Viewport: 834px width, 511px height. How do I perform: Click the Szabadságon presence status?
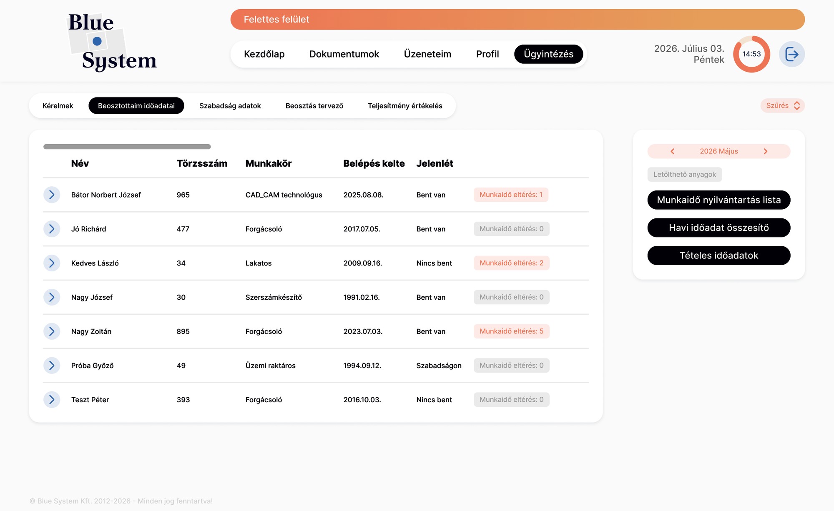tap(439, 366)
